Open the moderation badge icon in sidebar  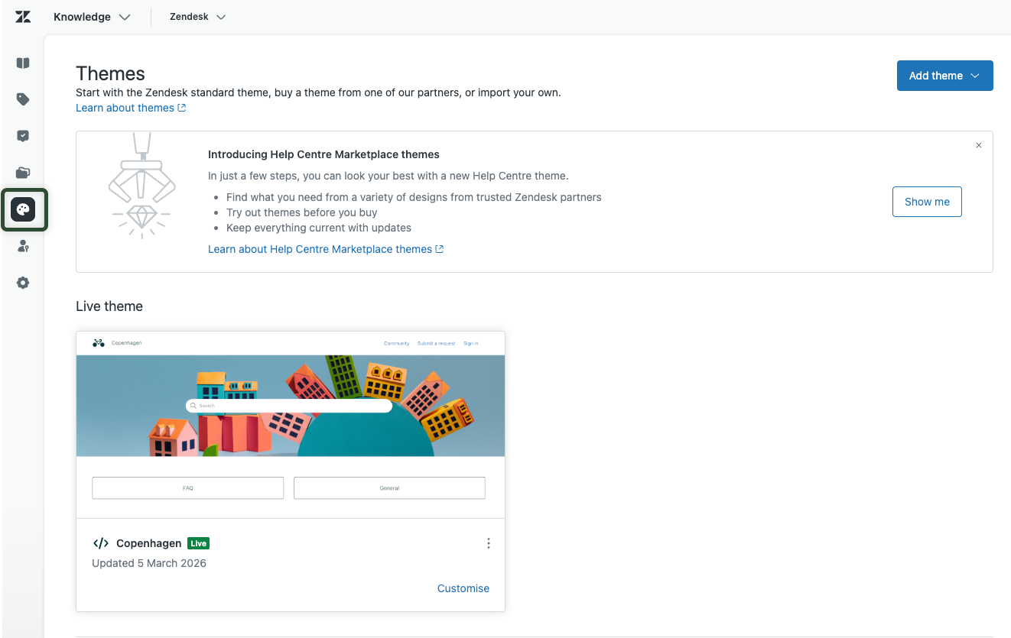point(23,136)
